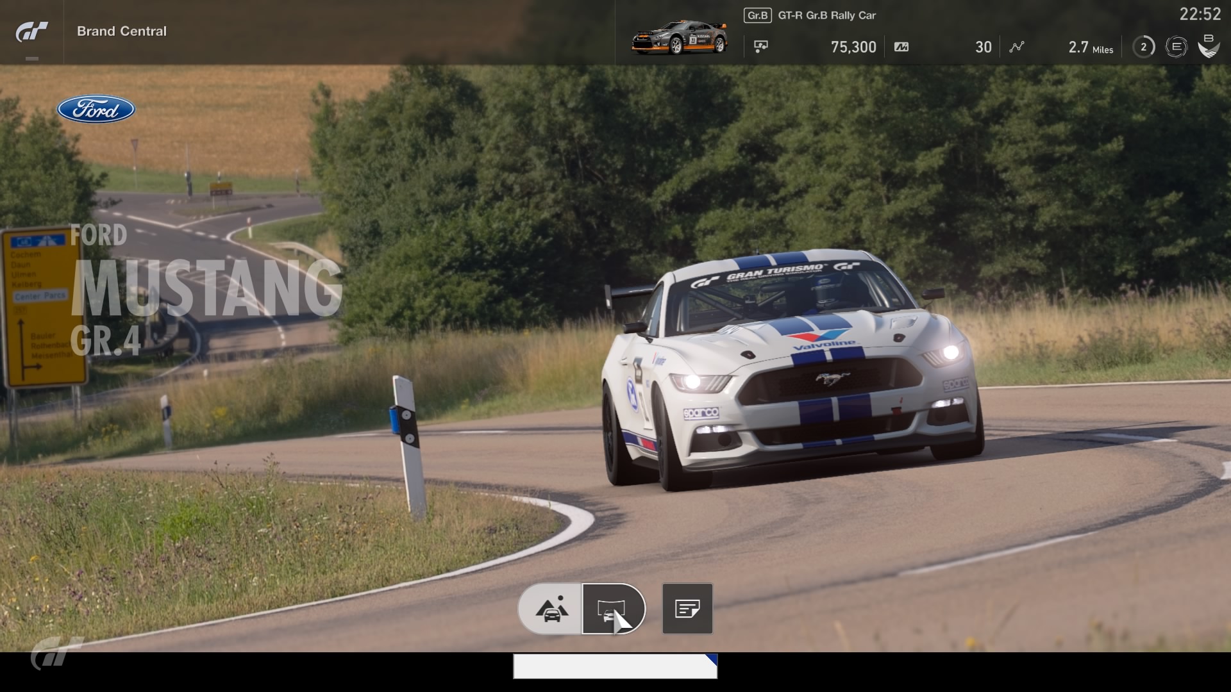Click the Gran Turismo GT logo top-left

(31, 31)
